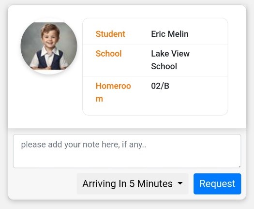
Task: Select the Lake View School value
Action: point(170,60)
